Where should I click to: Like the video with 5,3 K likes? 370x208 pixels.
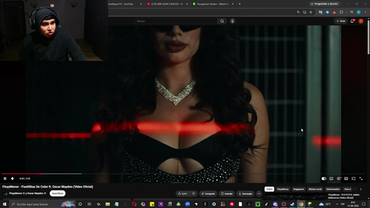tap(182, 194)
